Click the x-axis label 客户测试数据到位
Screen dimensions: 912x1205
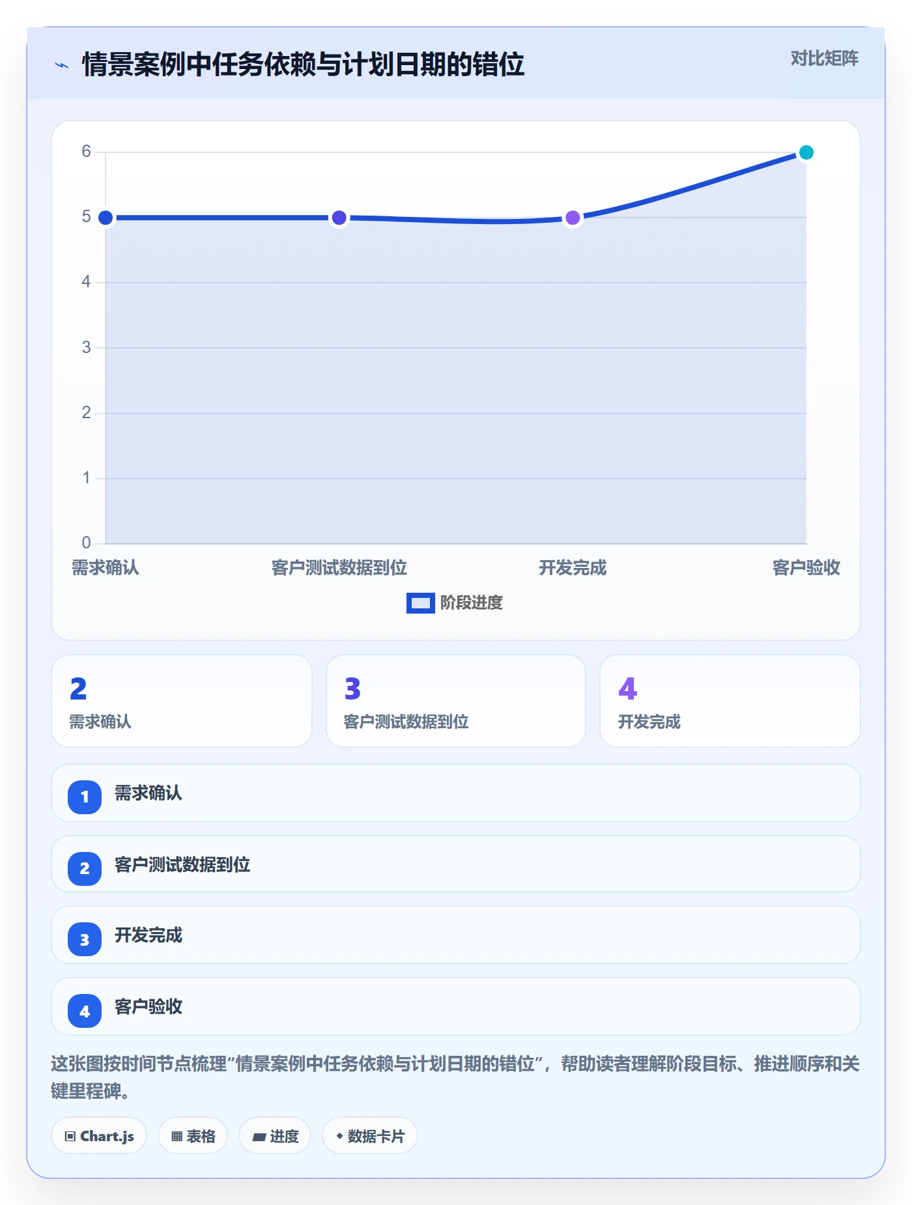(339, 568)
